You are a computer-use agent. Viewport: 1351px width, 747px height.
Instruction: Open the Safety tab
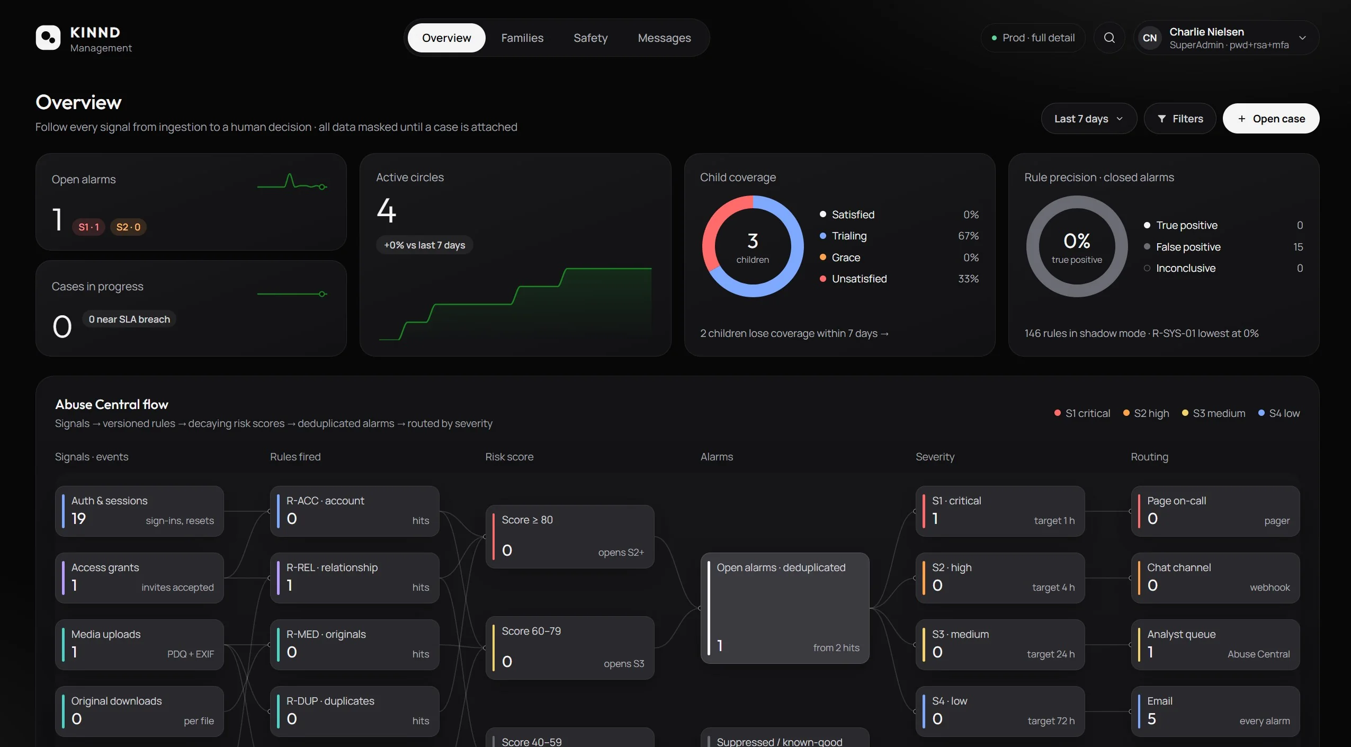click(590, 38)
